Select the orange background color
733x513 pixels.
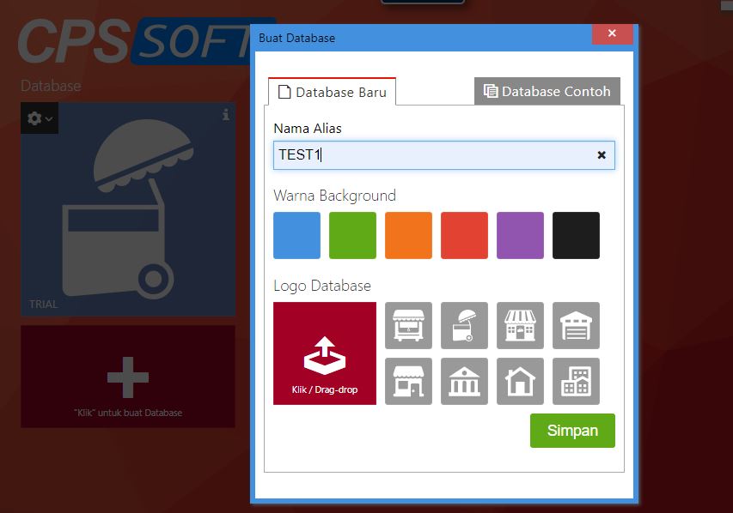(408, 235)
